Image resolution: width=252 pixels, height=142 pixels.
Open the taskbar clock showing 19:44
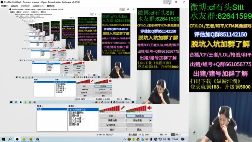(175, 139)
